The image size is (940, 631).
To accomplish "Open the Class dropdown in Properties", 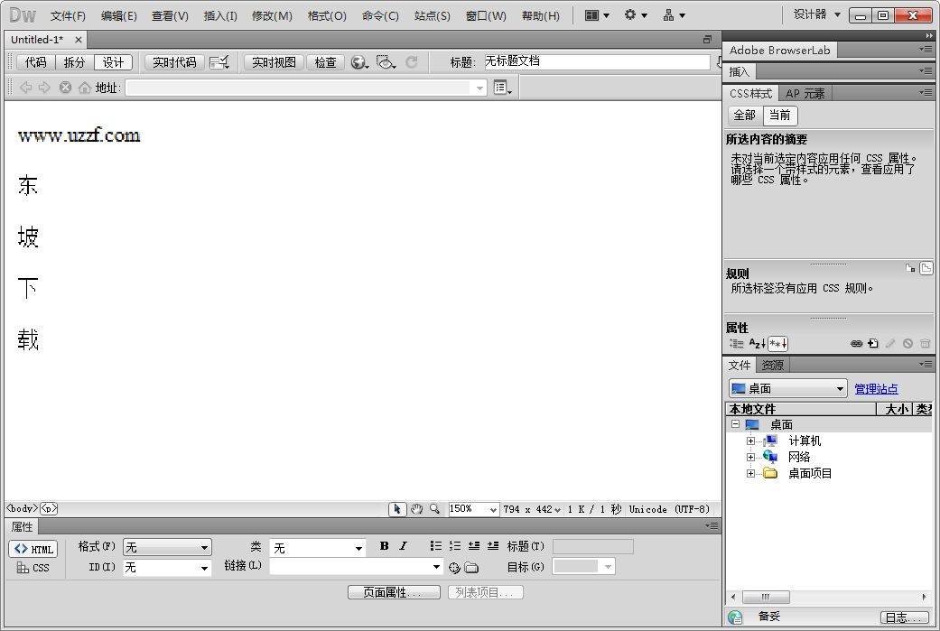I will pyautogui.click(x=317, y=548).
